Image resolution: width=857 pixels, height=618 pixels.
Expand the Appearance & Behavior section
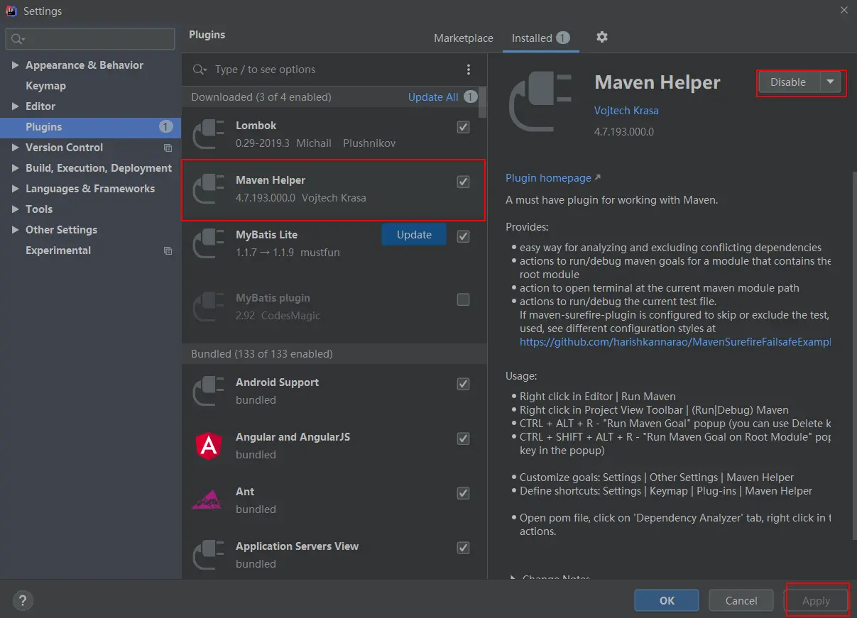(x=16, y=65)
